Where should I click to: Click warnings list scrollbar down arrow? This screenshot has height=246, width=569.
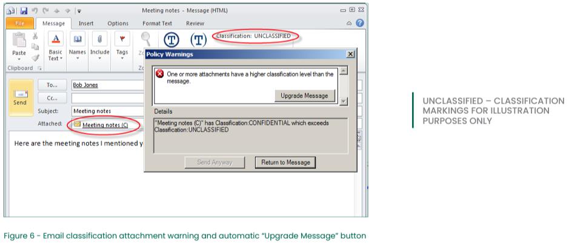click(x=344, y=102)
